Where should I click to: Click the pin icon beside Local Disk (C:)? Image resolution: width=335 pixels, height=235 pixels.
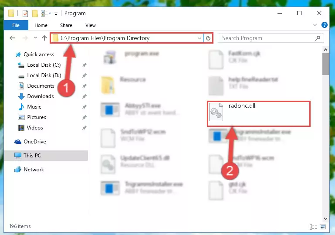coord(85,65)
